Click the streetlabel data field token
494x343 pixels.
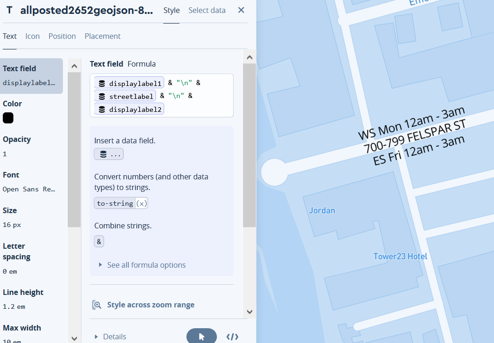tap(125, 96)
